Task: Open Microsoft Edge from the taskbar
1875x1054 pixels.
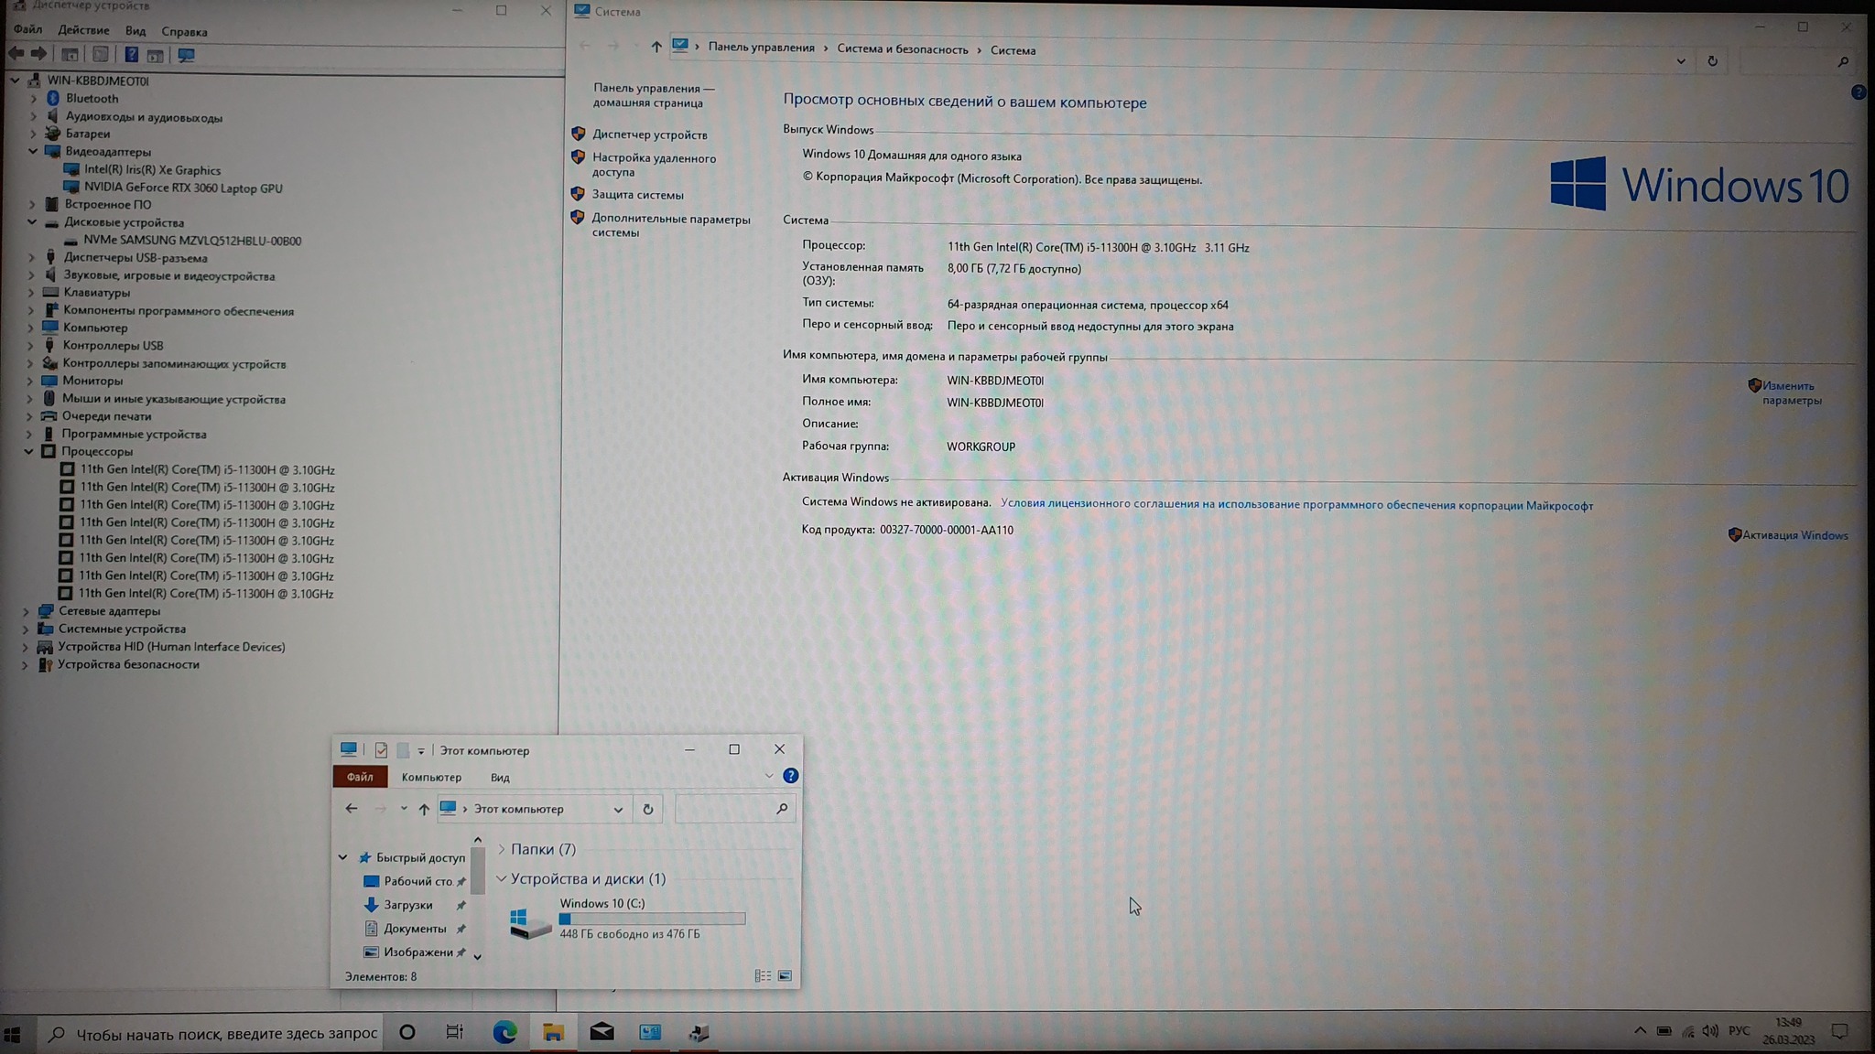Action: pos(504,1033)
